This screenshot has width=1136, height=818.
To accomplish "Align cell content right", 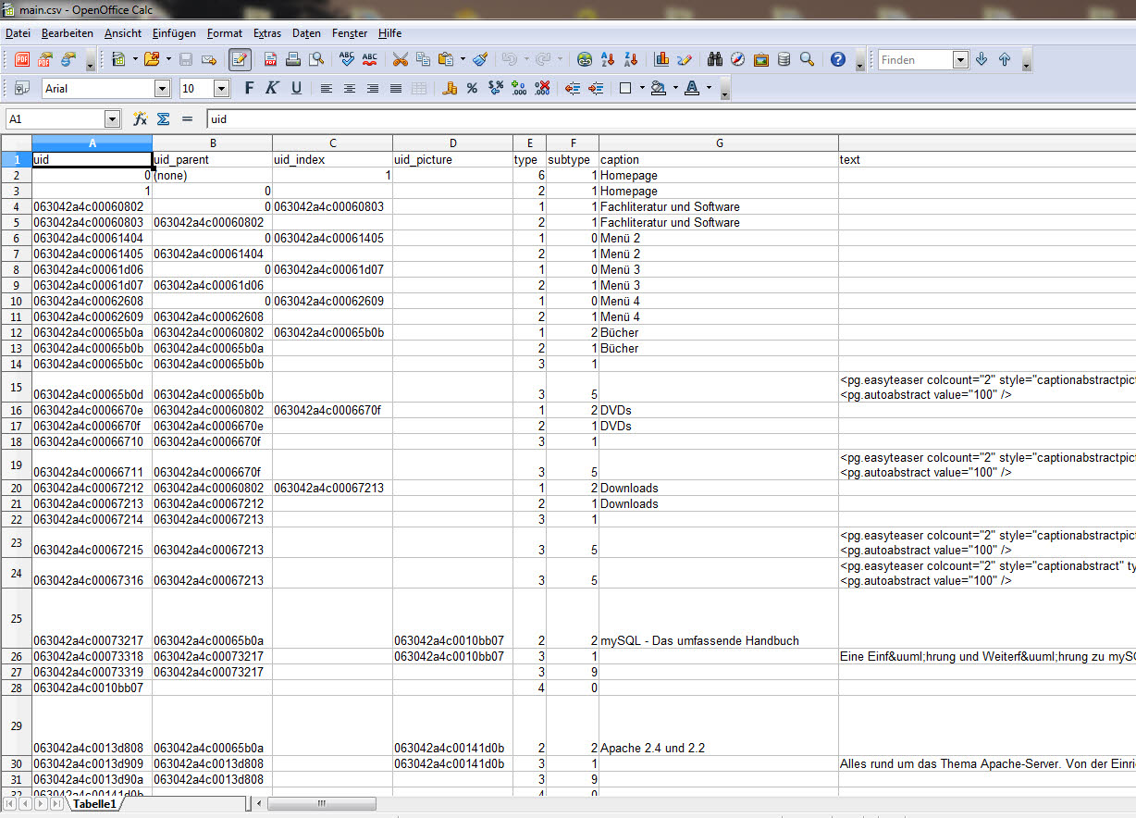I will 373,88.
